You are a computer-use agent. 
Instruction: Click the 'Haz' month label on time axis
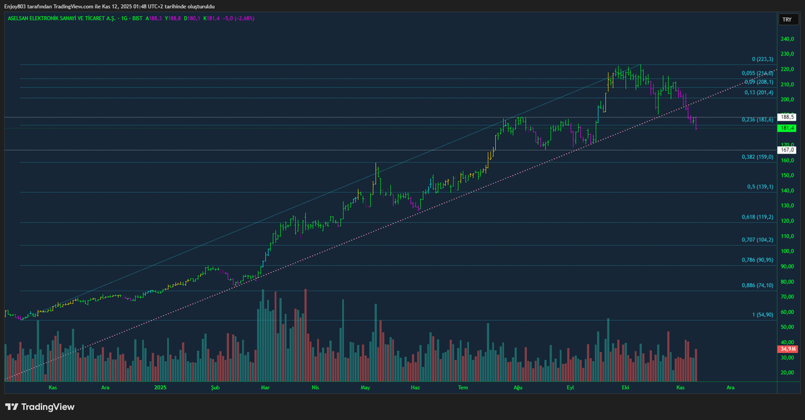[x=415, y=387]
